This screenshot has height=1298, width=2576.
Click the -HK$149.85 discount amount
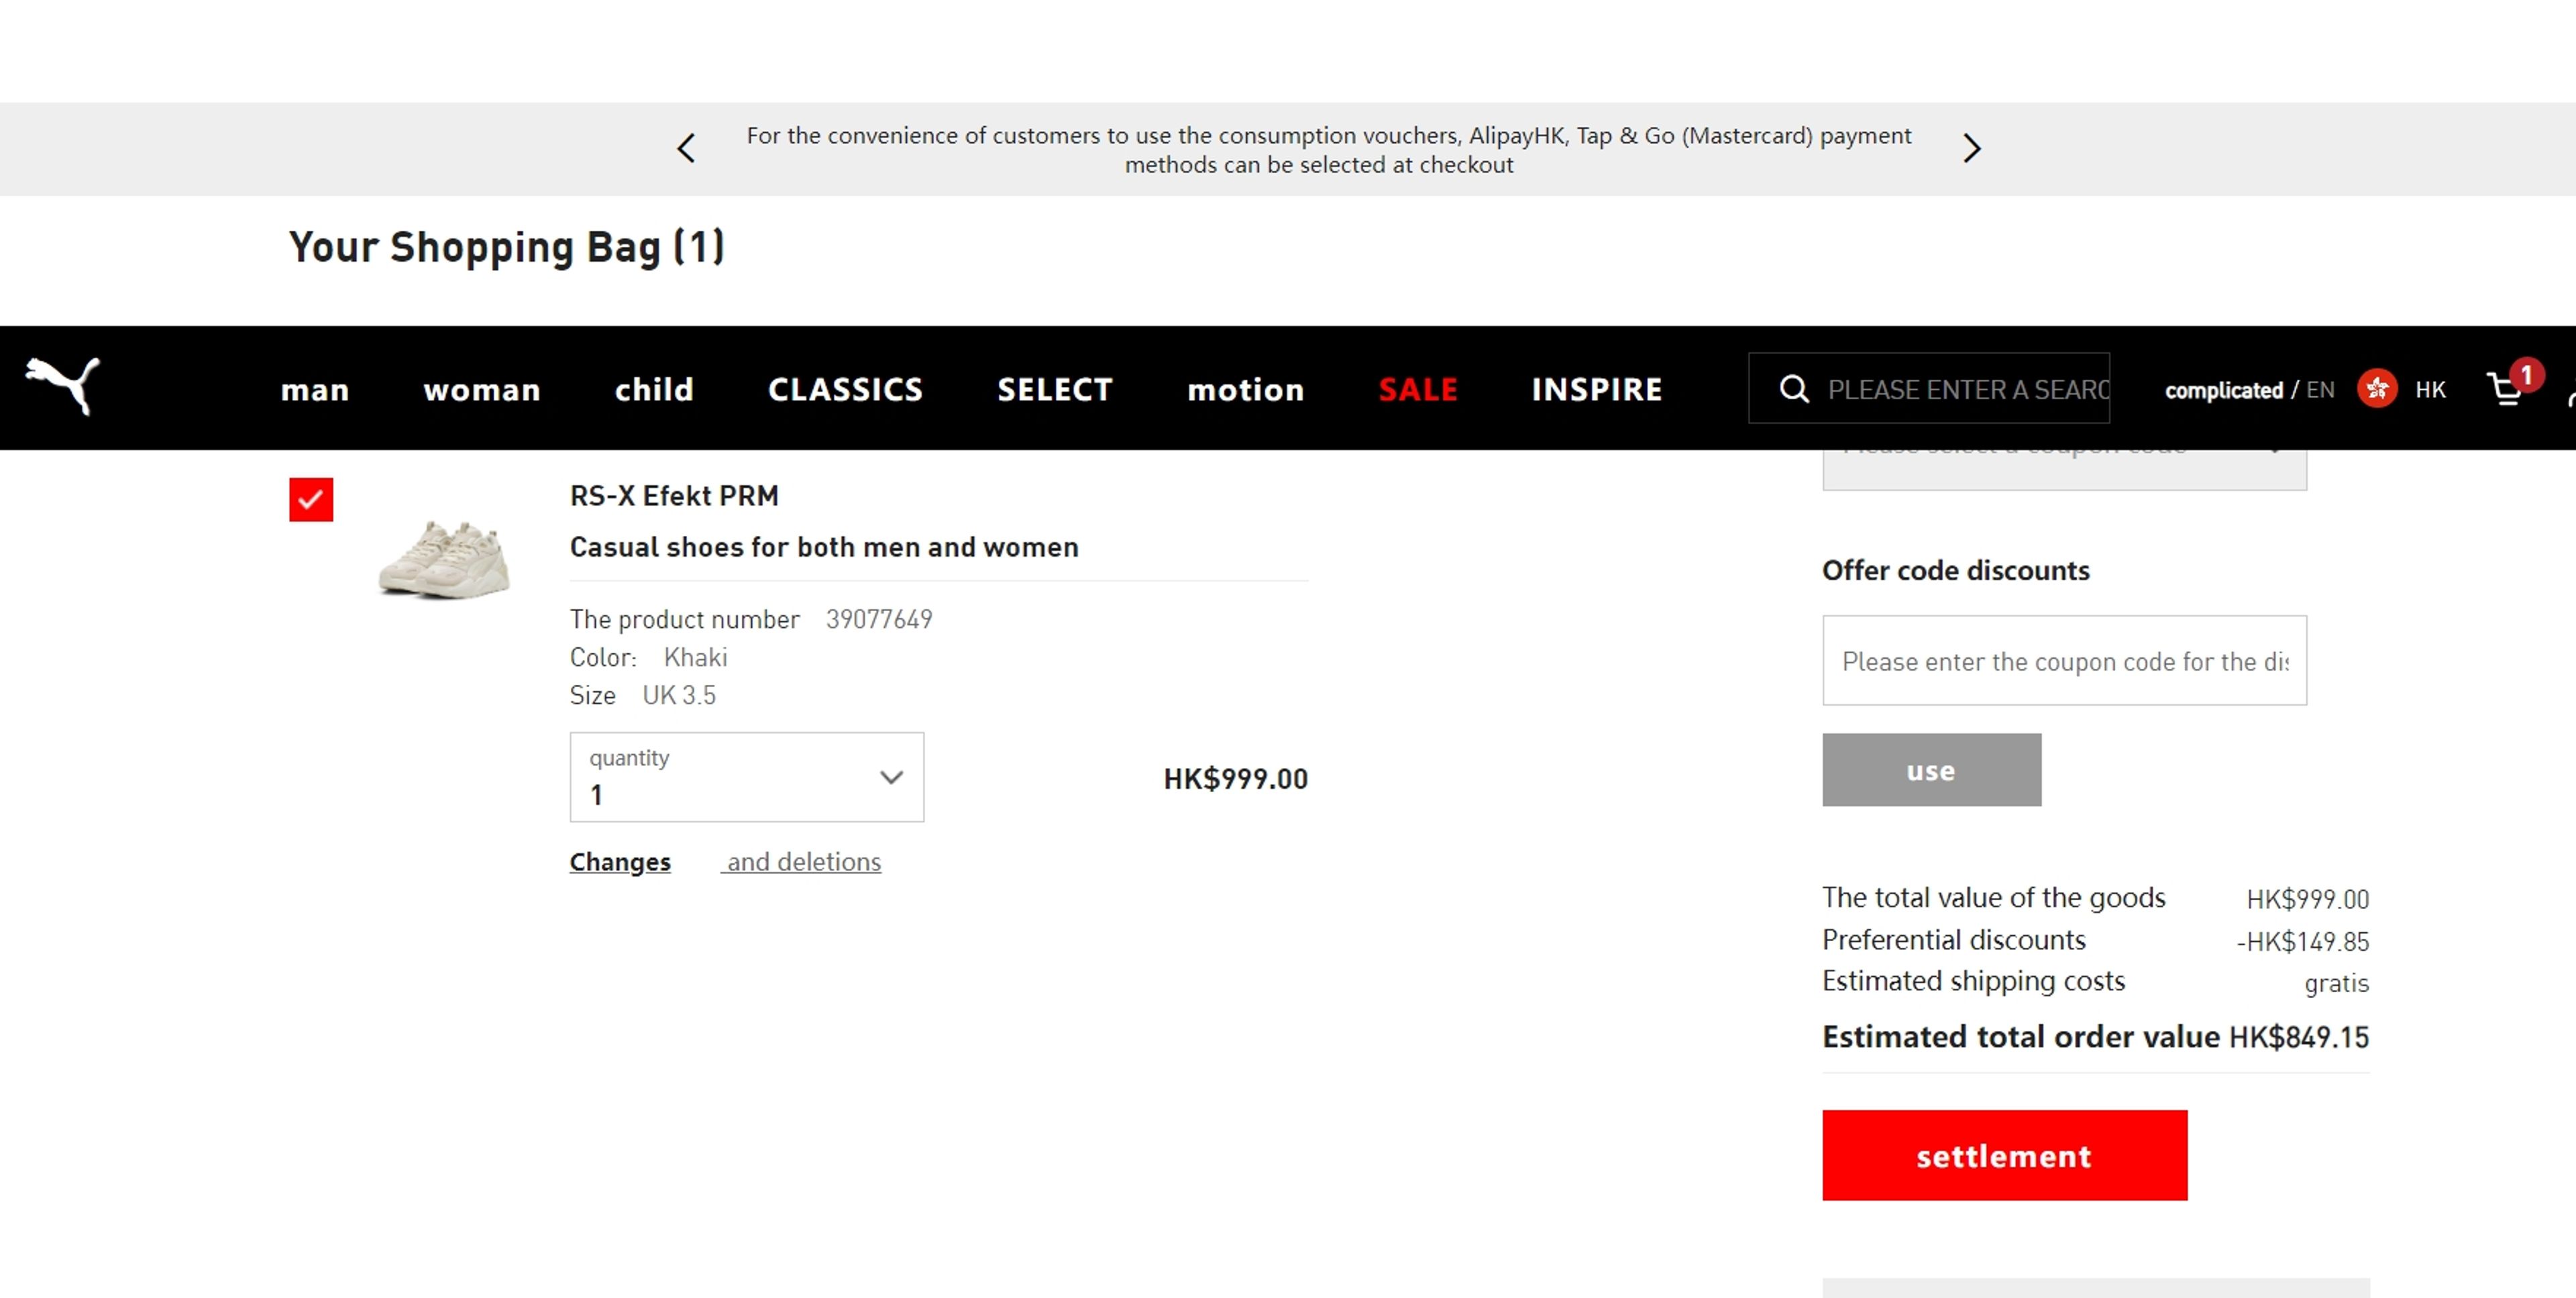point(2302,942)
